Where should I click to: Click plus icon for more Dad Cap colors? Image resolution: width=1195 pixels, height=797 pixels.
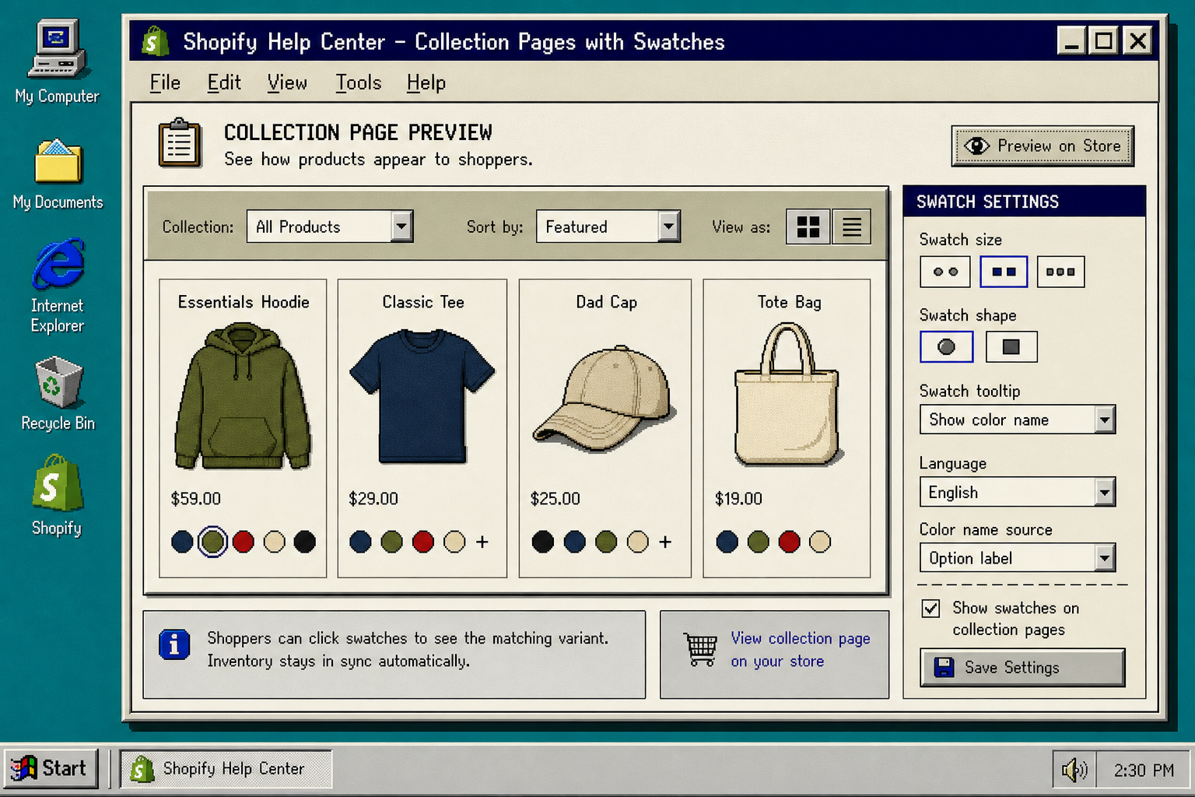[x=665, y=542]
